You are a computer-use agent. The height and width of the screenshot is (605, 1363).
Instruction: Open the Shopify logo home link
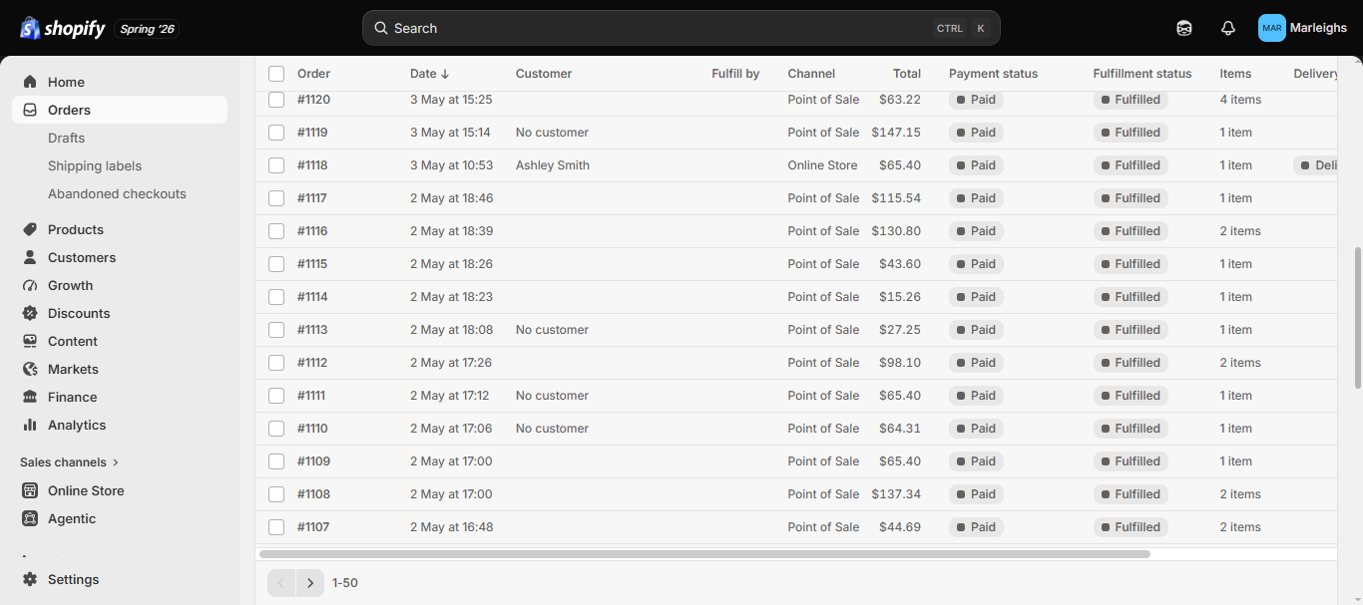[62, 28]
